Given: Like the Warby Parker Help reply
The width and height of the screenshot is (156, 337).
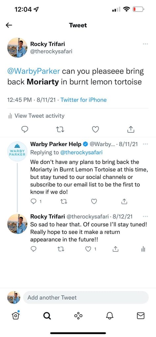Looking at the screenshot, I should coord(94,201).
